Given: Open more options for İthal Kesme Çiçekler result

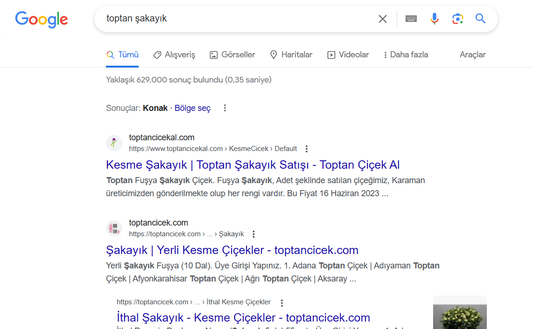Looking at the screenshot, I should point(282,302).
